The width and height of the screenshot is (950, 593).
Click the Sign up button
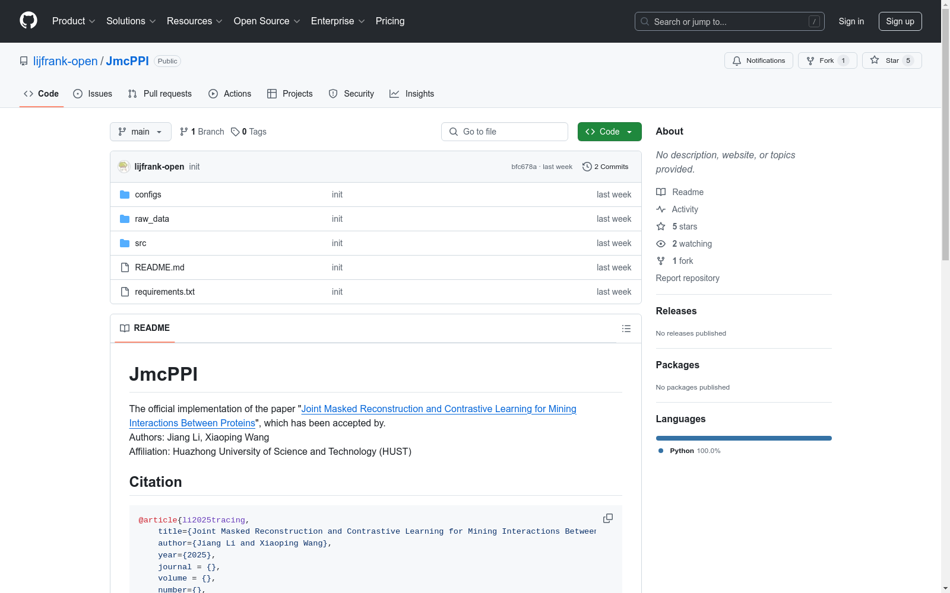pos(900,21)
